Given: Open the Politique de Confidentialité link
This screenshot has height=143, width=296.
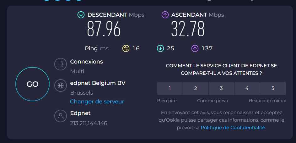Looking at the screenshot, I should tap(233, 127).
